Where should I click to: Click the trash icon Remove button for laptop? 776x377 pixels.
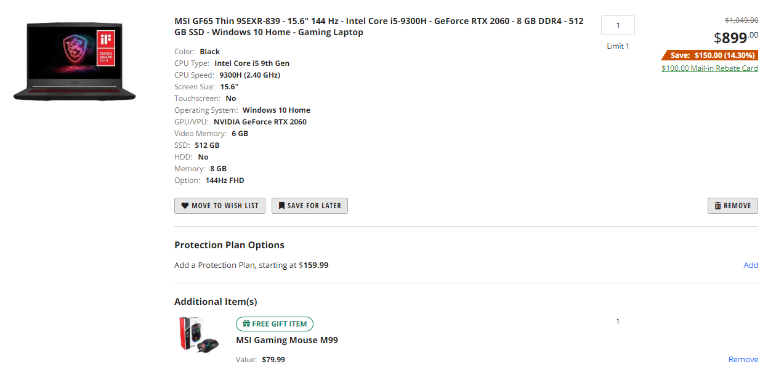[x=717, y=206]
